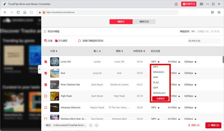The width and height of the screenshot is (224, 131).
Task: Go to the home page icon
Action: [x=25, y=12]
